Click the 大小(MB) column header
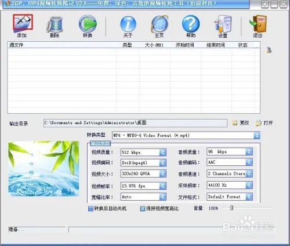Image resolution: width=290 pixels, height=246 pixels. point(154,45)
